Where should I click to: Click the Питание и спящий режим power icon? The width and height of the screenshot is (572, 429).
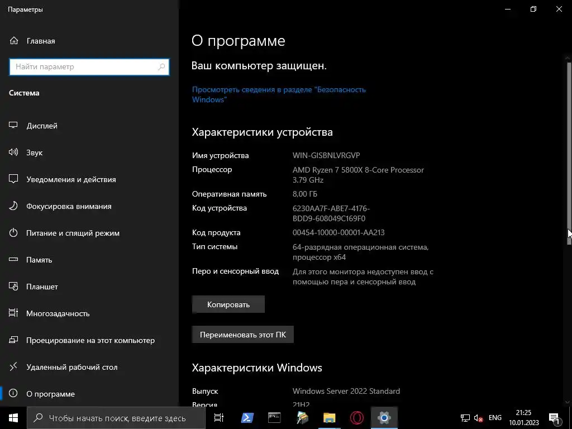[13, 232]
